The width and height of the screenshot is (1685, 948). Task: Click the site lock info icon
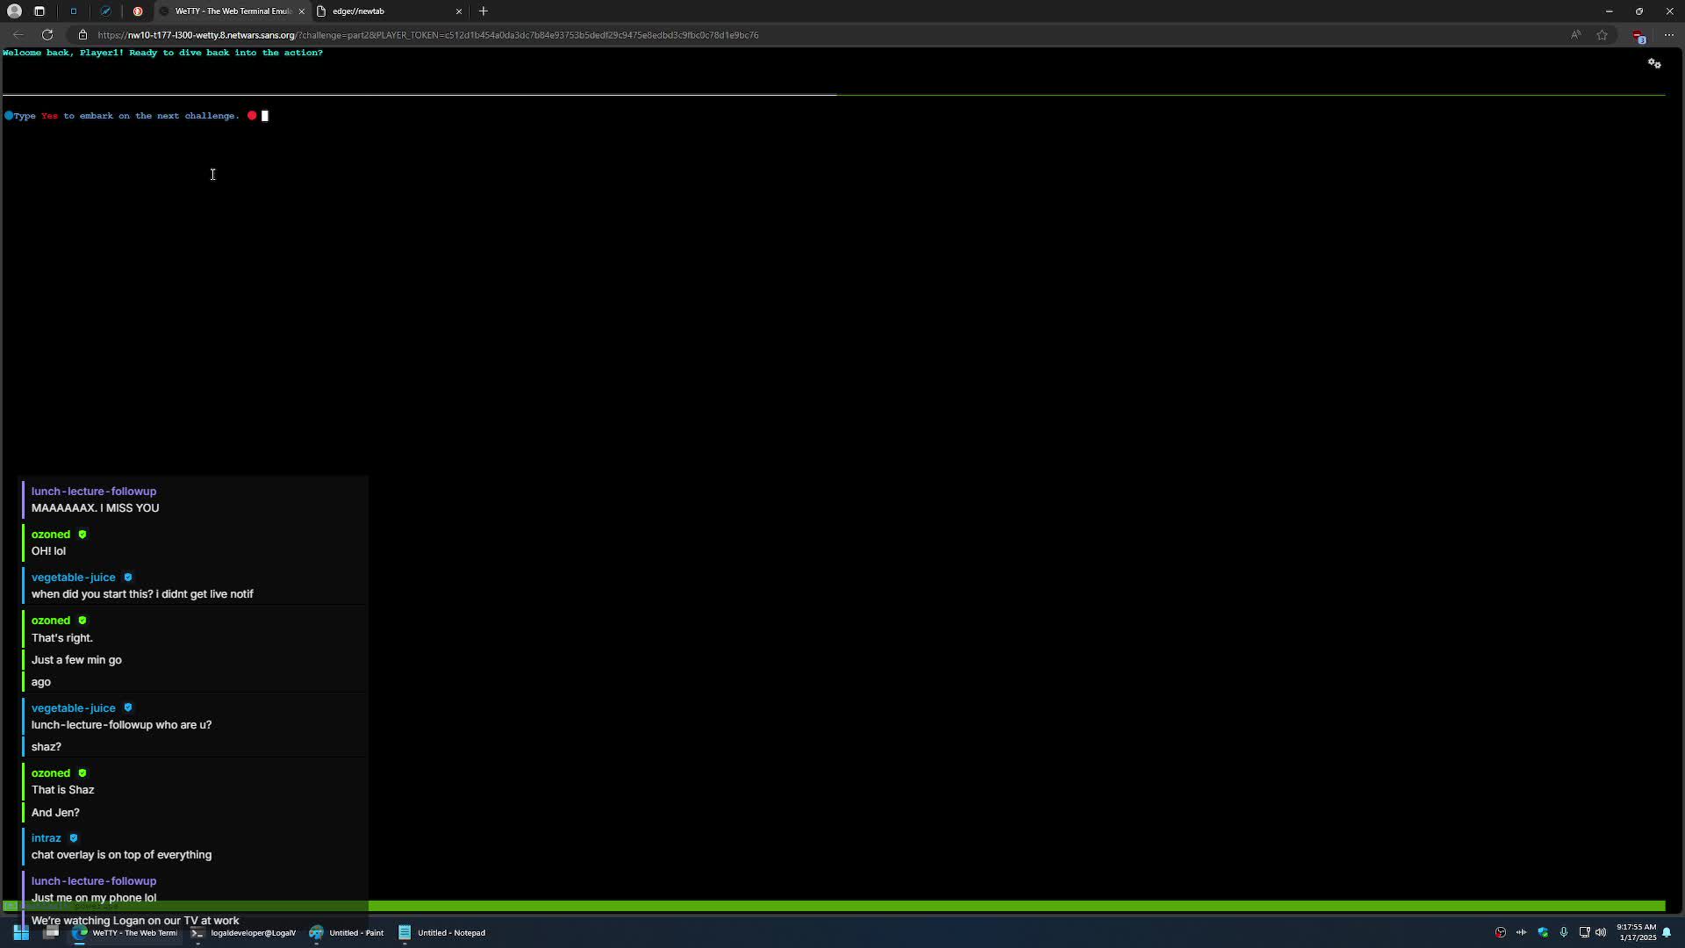[x=82, y=35]
